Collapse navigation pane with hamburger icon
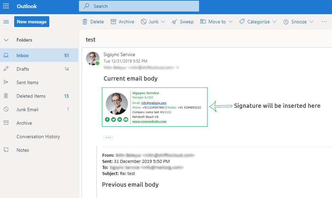 point(6,22)
